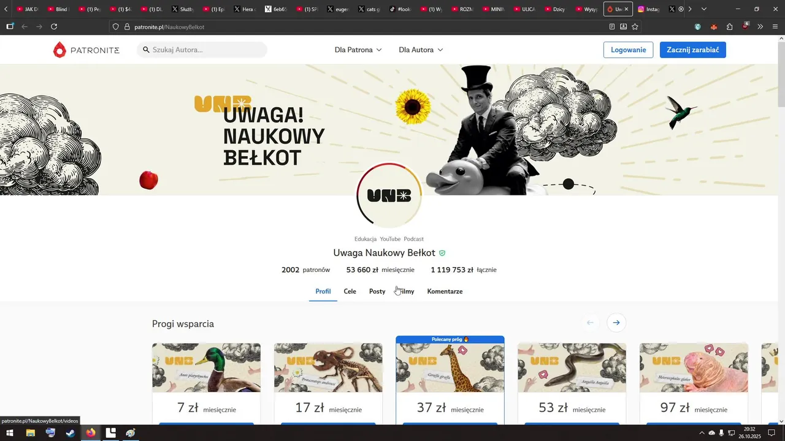
Task: Expand the Dla Patrona menu
Action: click(358, 50)
